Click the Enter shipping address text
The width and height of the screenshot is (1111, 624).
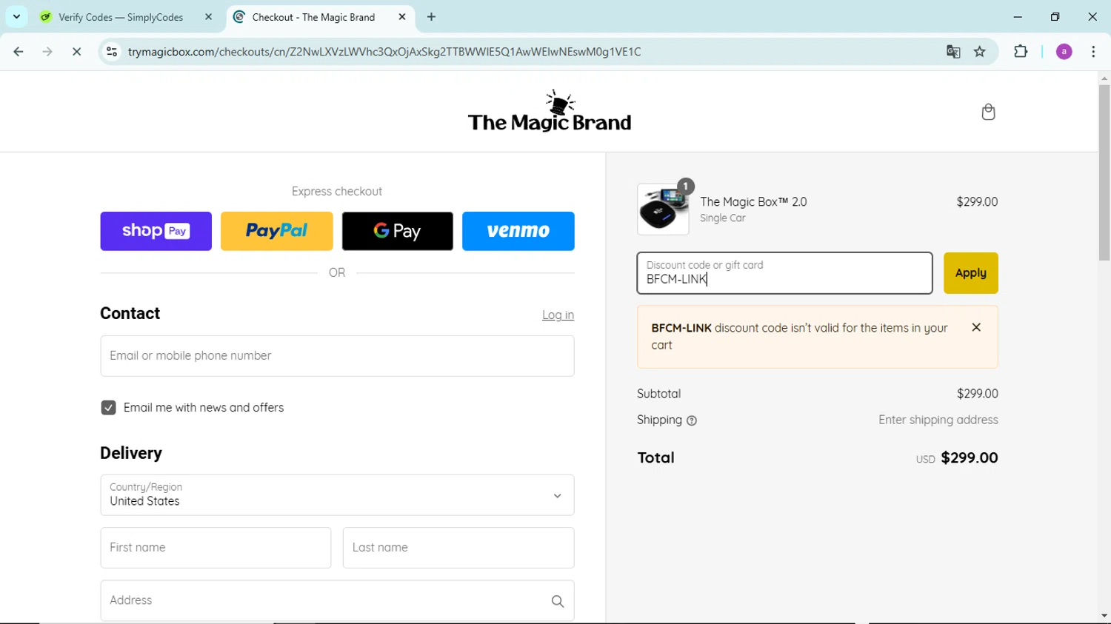tap(938, 420)
